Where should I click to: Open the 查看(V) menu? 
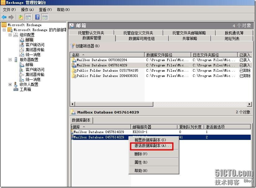pyautogui.click(x=45, y=10)
